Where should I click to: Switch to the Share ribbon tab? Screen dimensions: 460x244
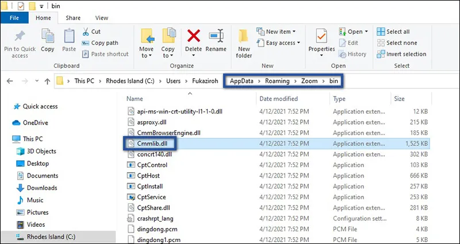(x=73, y=18)
